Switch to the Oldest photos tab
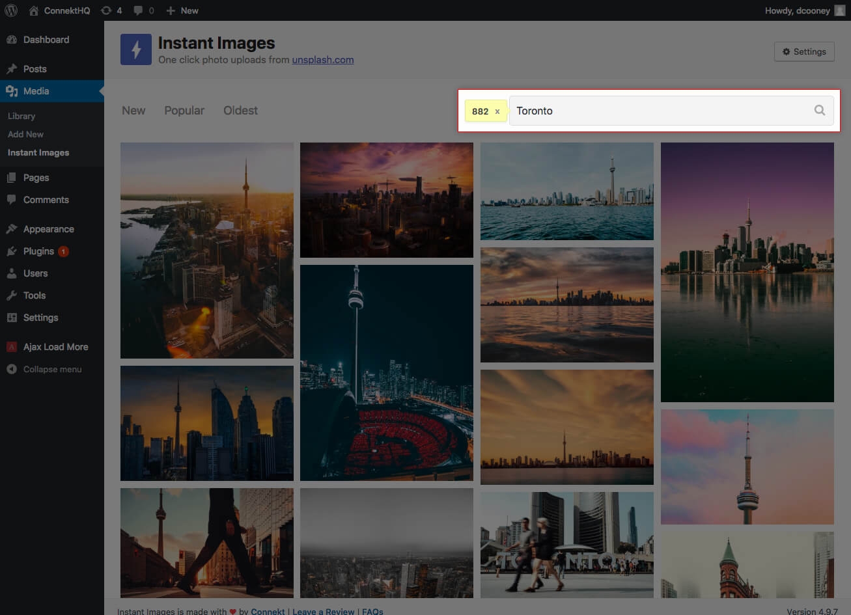Screen dimensions: 851x615 click(x=240, y=111)
